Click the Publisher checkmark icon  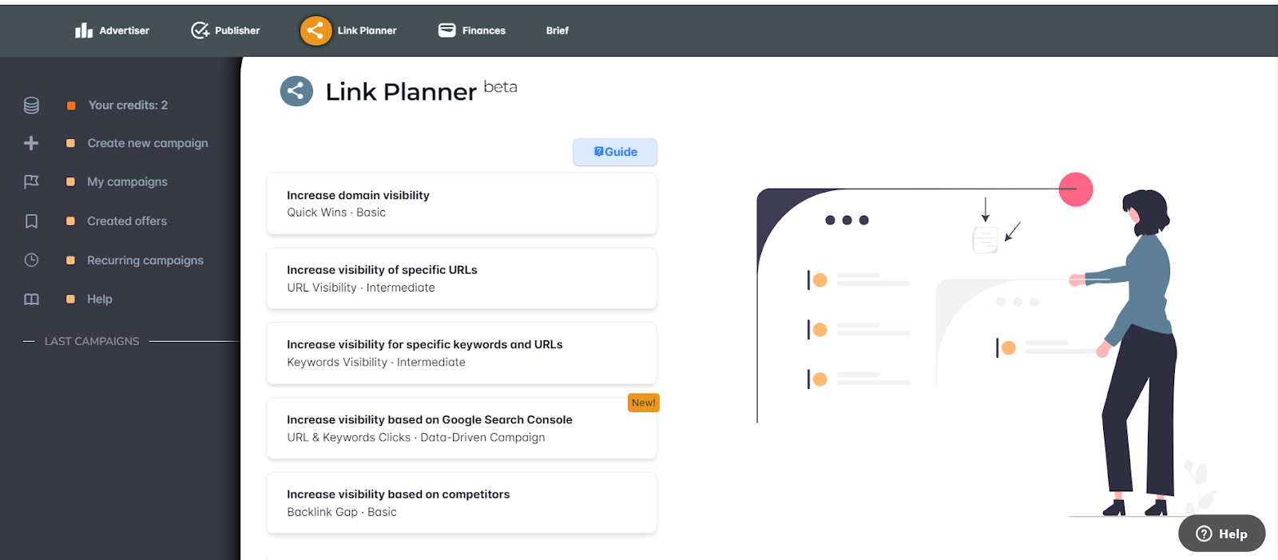pyautogui.click(x=200, y=30)
